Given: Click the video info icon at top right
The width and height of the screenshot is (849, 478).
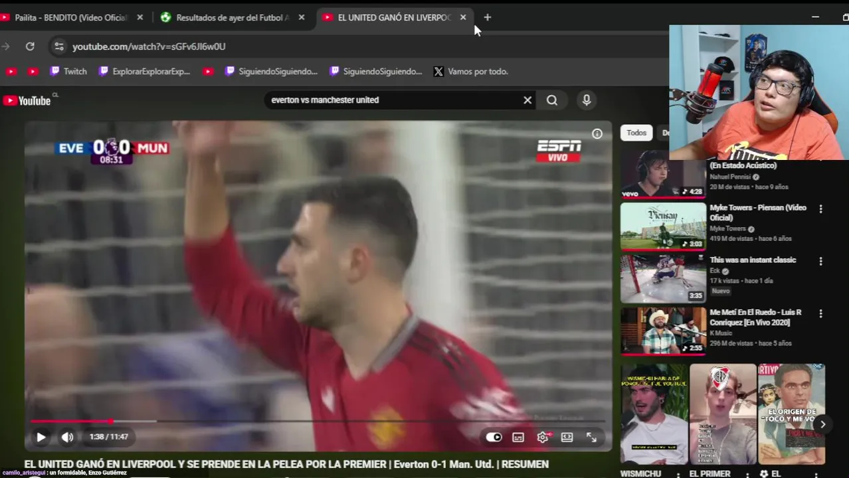Looking at the screenshot, I should click(597, 134).
